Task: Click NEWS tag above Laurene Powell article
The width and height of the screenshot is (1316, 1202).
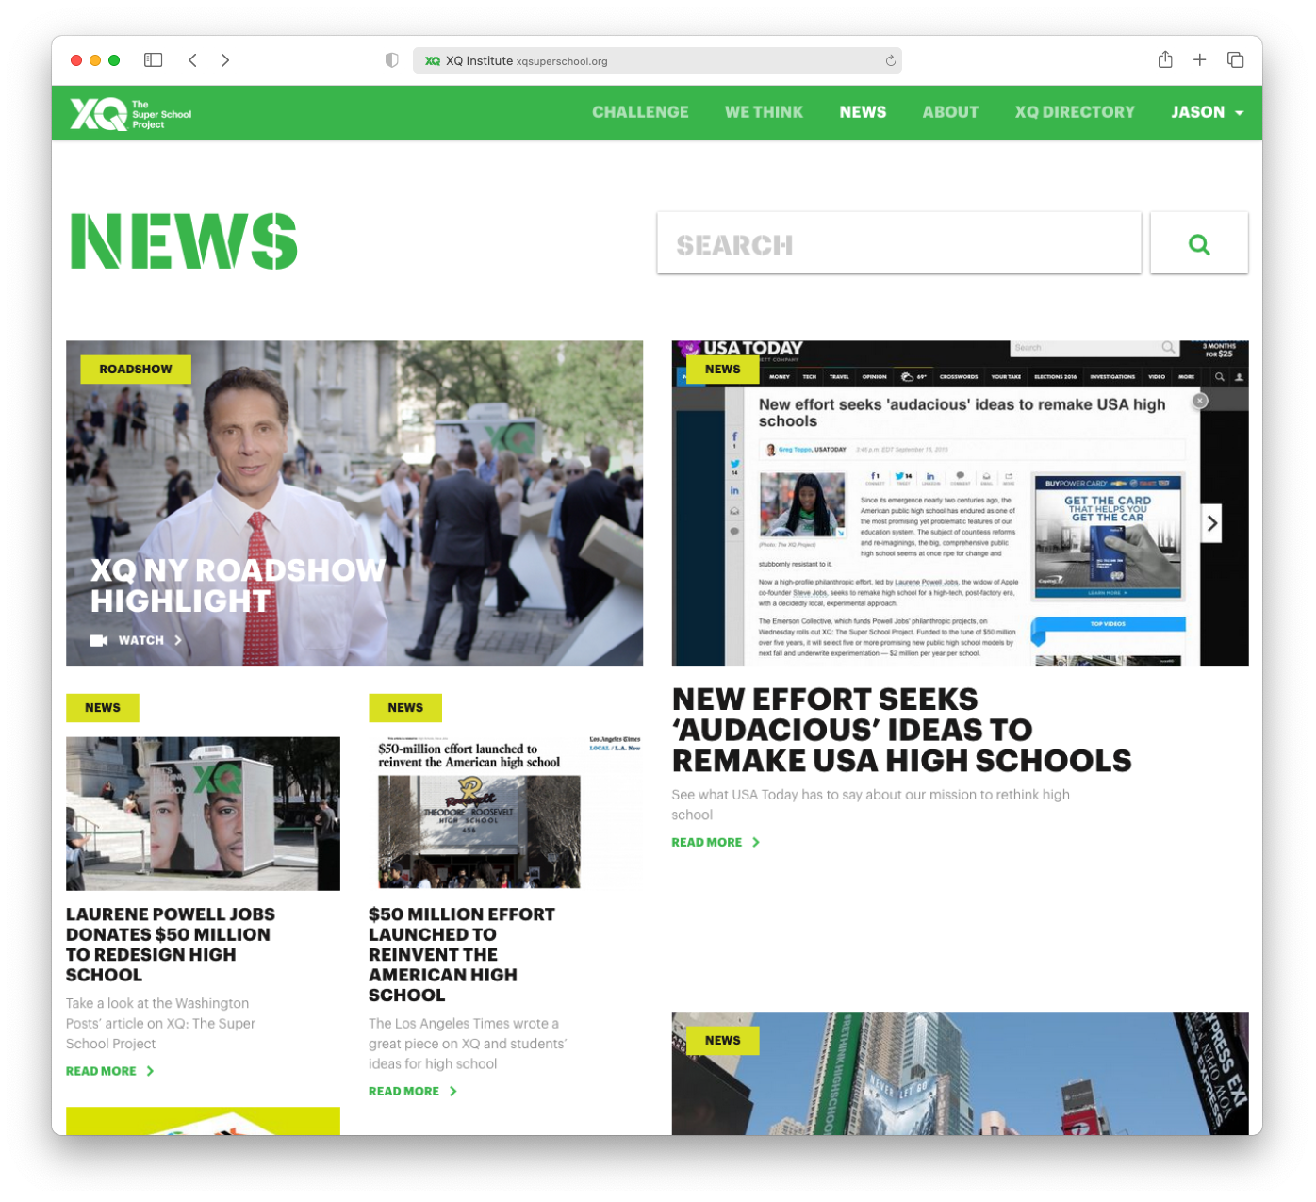Action: [x=103, y=708]
